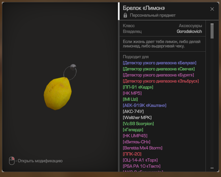This screenshot has height=177, width=221.
Task: Select Детектор узкого диапазона «Бурят» in list
Action: click(159, 75)
